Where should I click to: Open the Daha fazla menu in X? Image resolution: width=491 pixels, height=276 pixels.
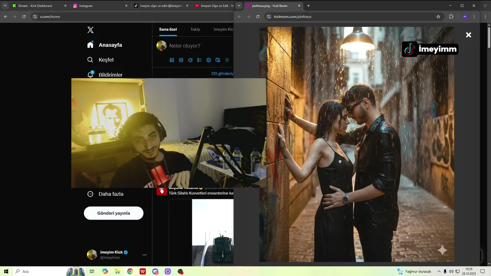click(x=105, y=194)
